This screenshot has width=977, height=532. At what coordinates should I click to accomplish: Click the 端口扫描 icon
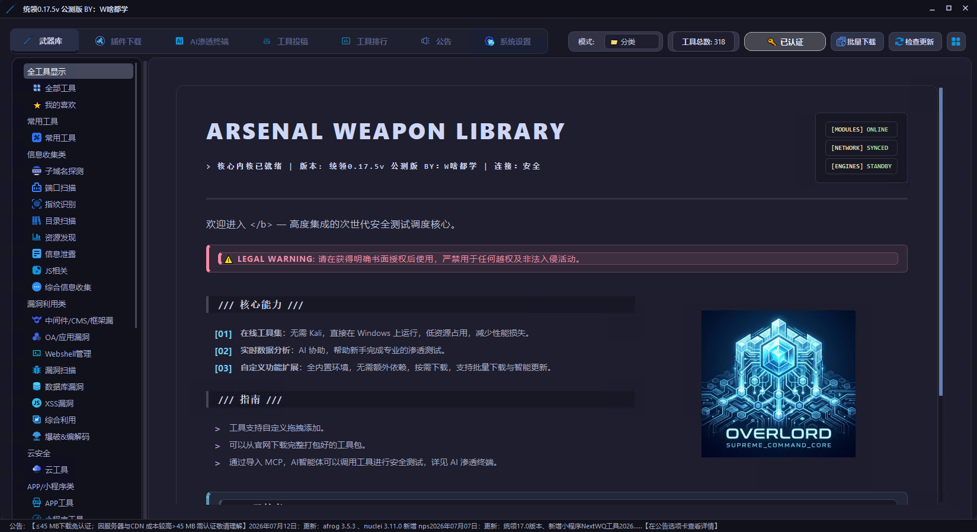pyautogui.click(x=37, y=188)
